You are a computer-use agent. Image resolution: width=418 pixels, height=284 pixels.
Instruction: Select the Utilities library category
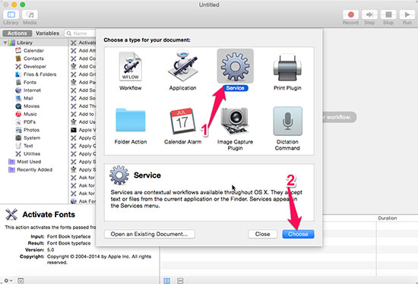[32, 153]
